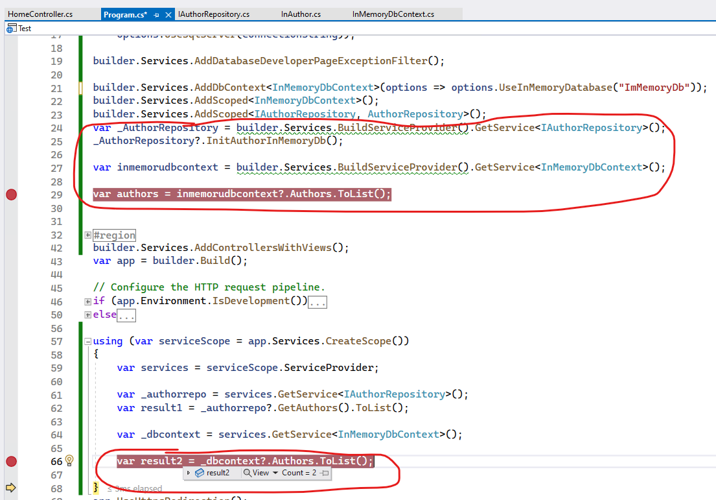Click UseInMemoryDatabase on line 21
The width and height of the screenshot is (716, 500).
pos(555,88)
